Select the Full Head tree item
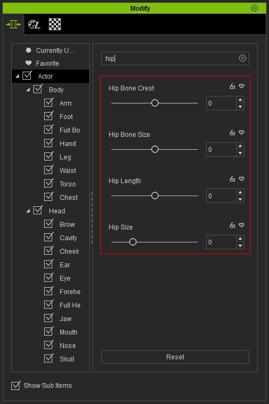This screenshot has width=269, height=404. pyautogui.click(x=70, y=305)
